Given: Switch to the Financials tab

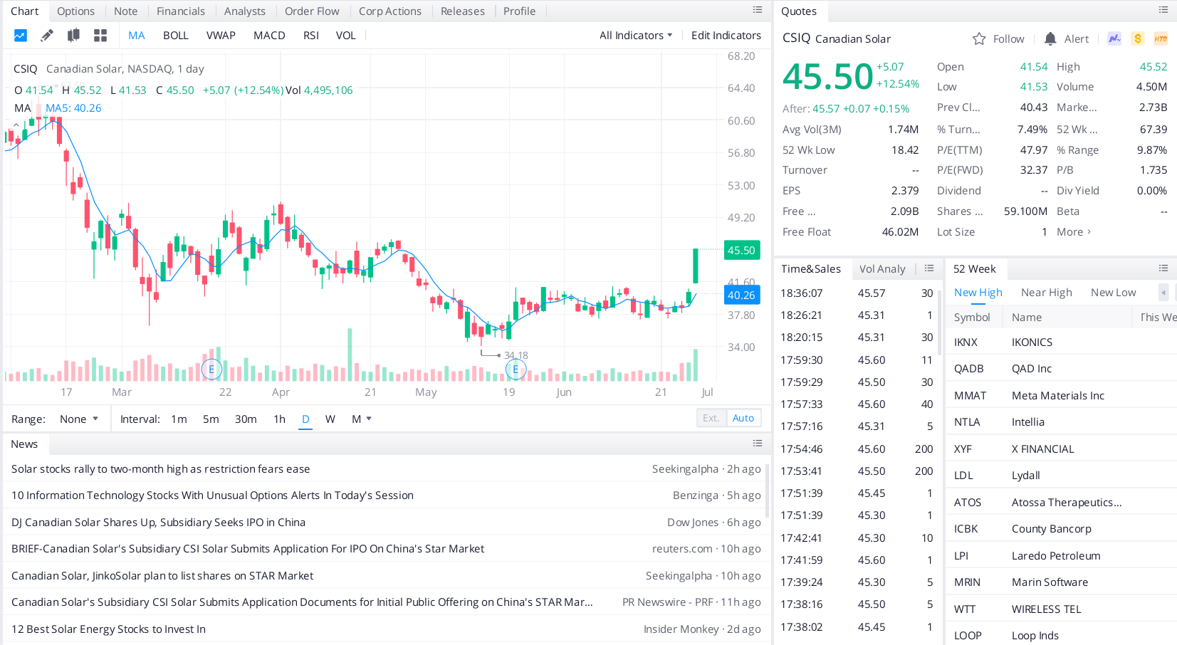Looking at the screenshot, I should pyautogui.click(x=181, y=11).
